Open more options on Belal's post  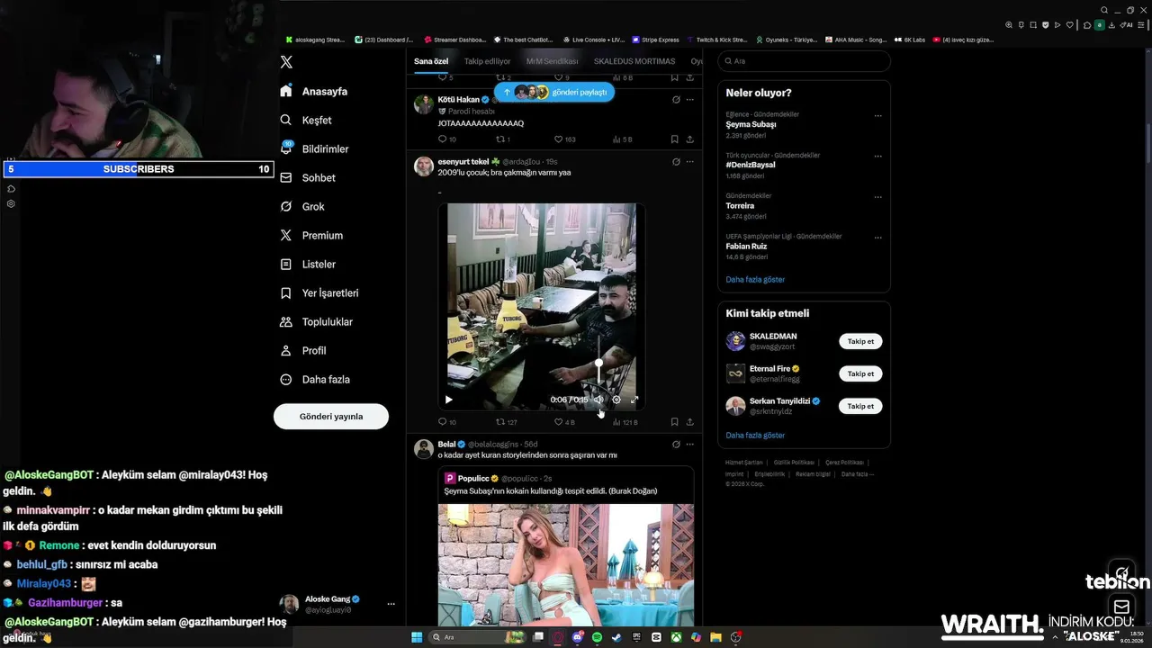pos(690,444)
